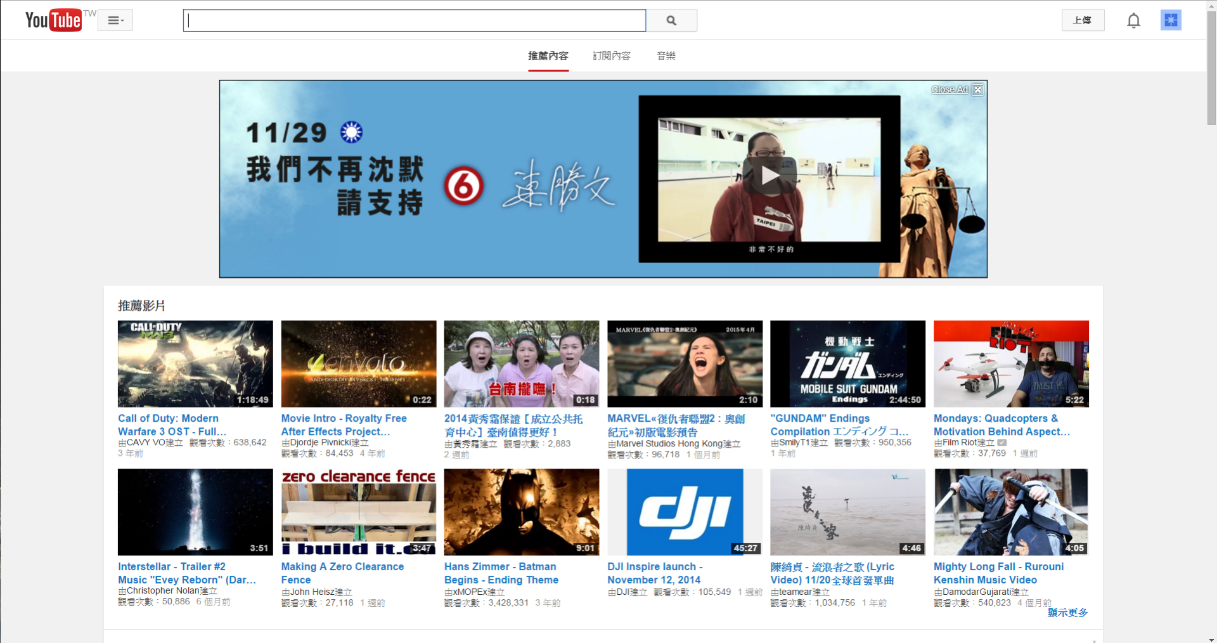Click the YouTube logo
The width and height of the screenshot is (1217, 643).
(x=53, y=20)
